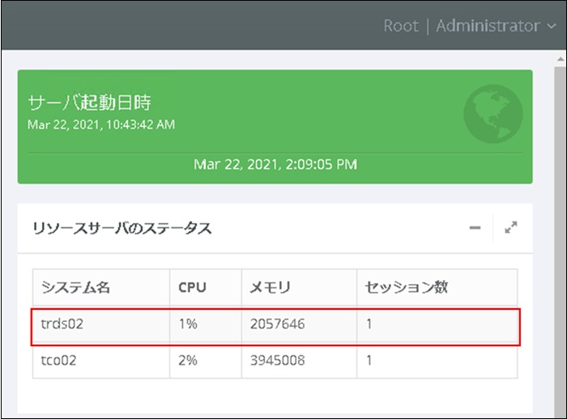Click current time 2:09:05 PM
Viewport: 567px width, 419px height.
275,164
